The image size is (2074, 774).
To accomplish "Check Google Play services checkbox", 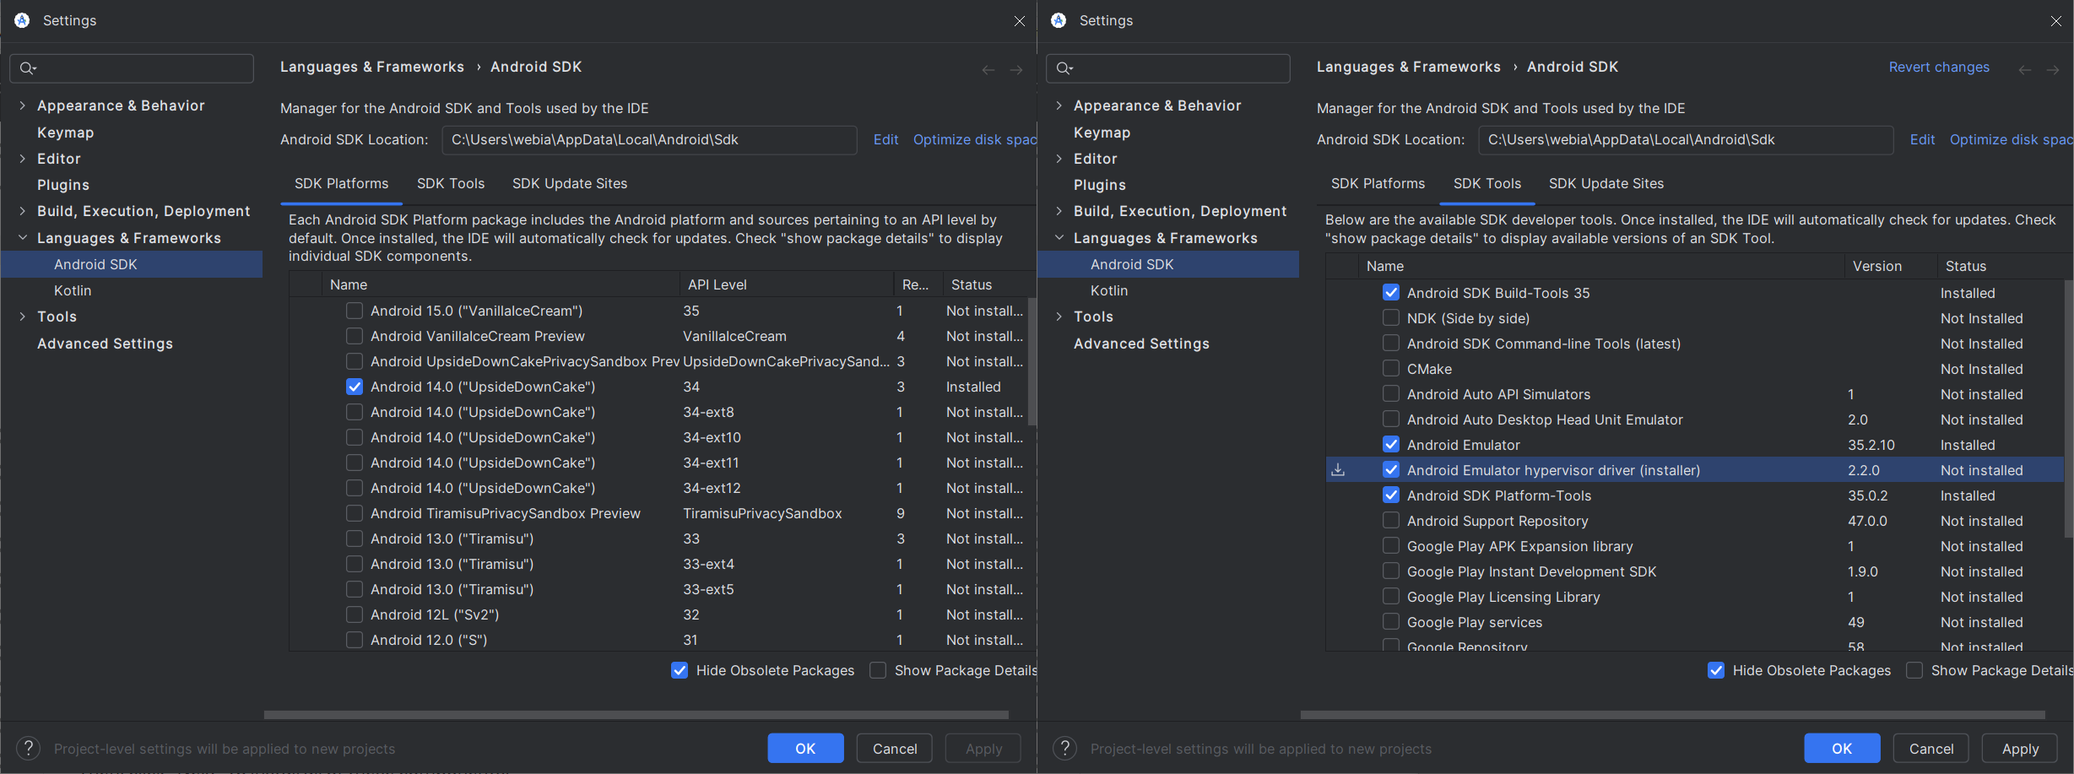I will pos(1391,622).
